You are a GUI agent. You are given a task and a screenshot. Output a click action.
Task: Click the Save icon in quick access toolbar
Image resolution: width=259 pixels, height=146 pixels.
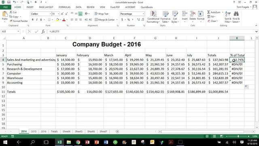coord(9,2)
